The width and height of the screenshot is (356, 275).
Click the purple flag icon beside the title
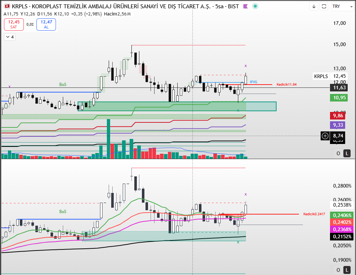click(246, 6)
